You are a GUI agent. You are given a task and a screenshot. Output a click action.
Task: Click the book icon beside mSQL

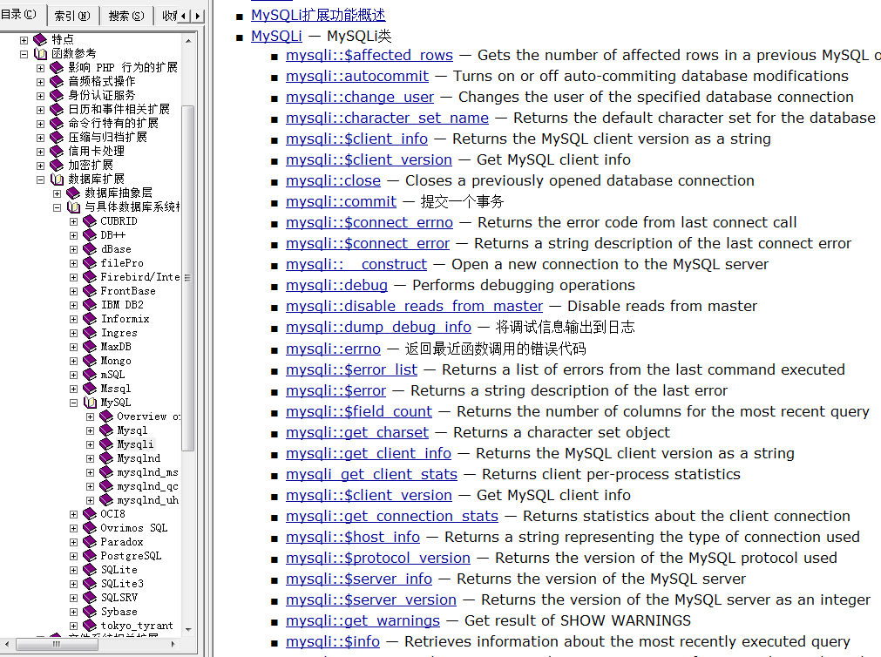pos(90,375)
